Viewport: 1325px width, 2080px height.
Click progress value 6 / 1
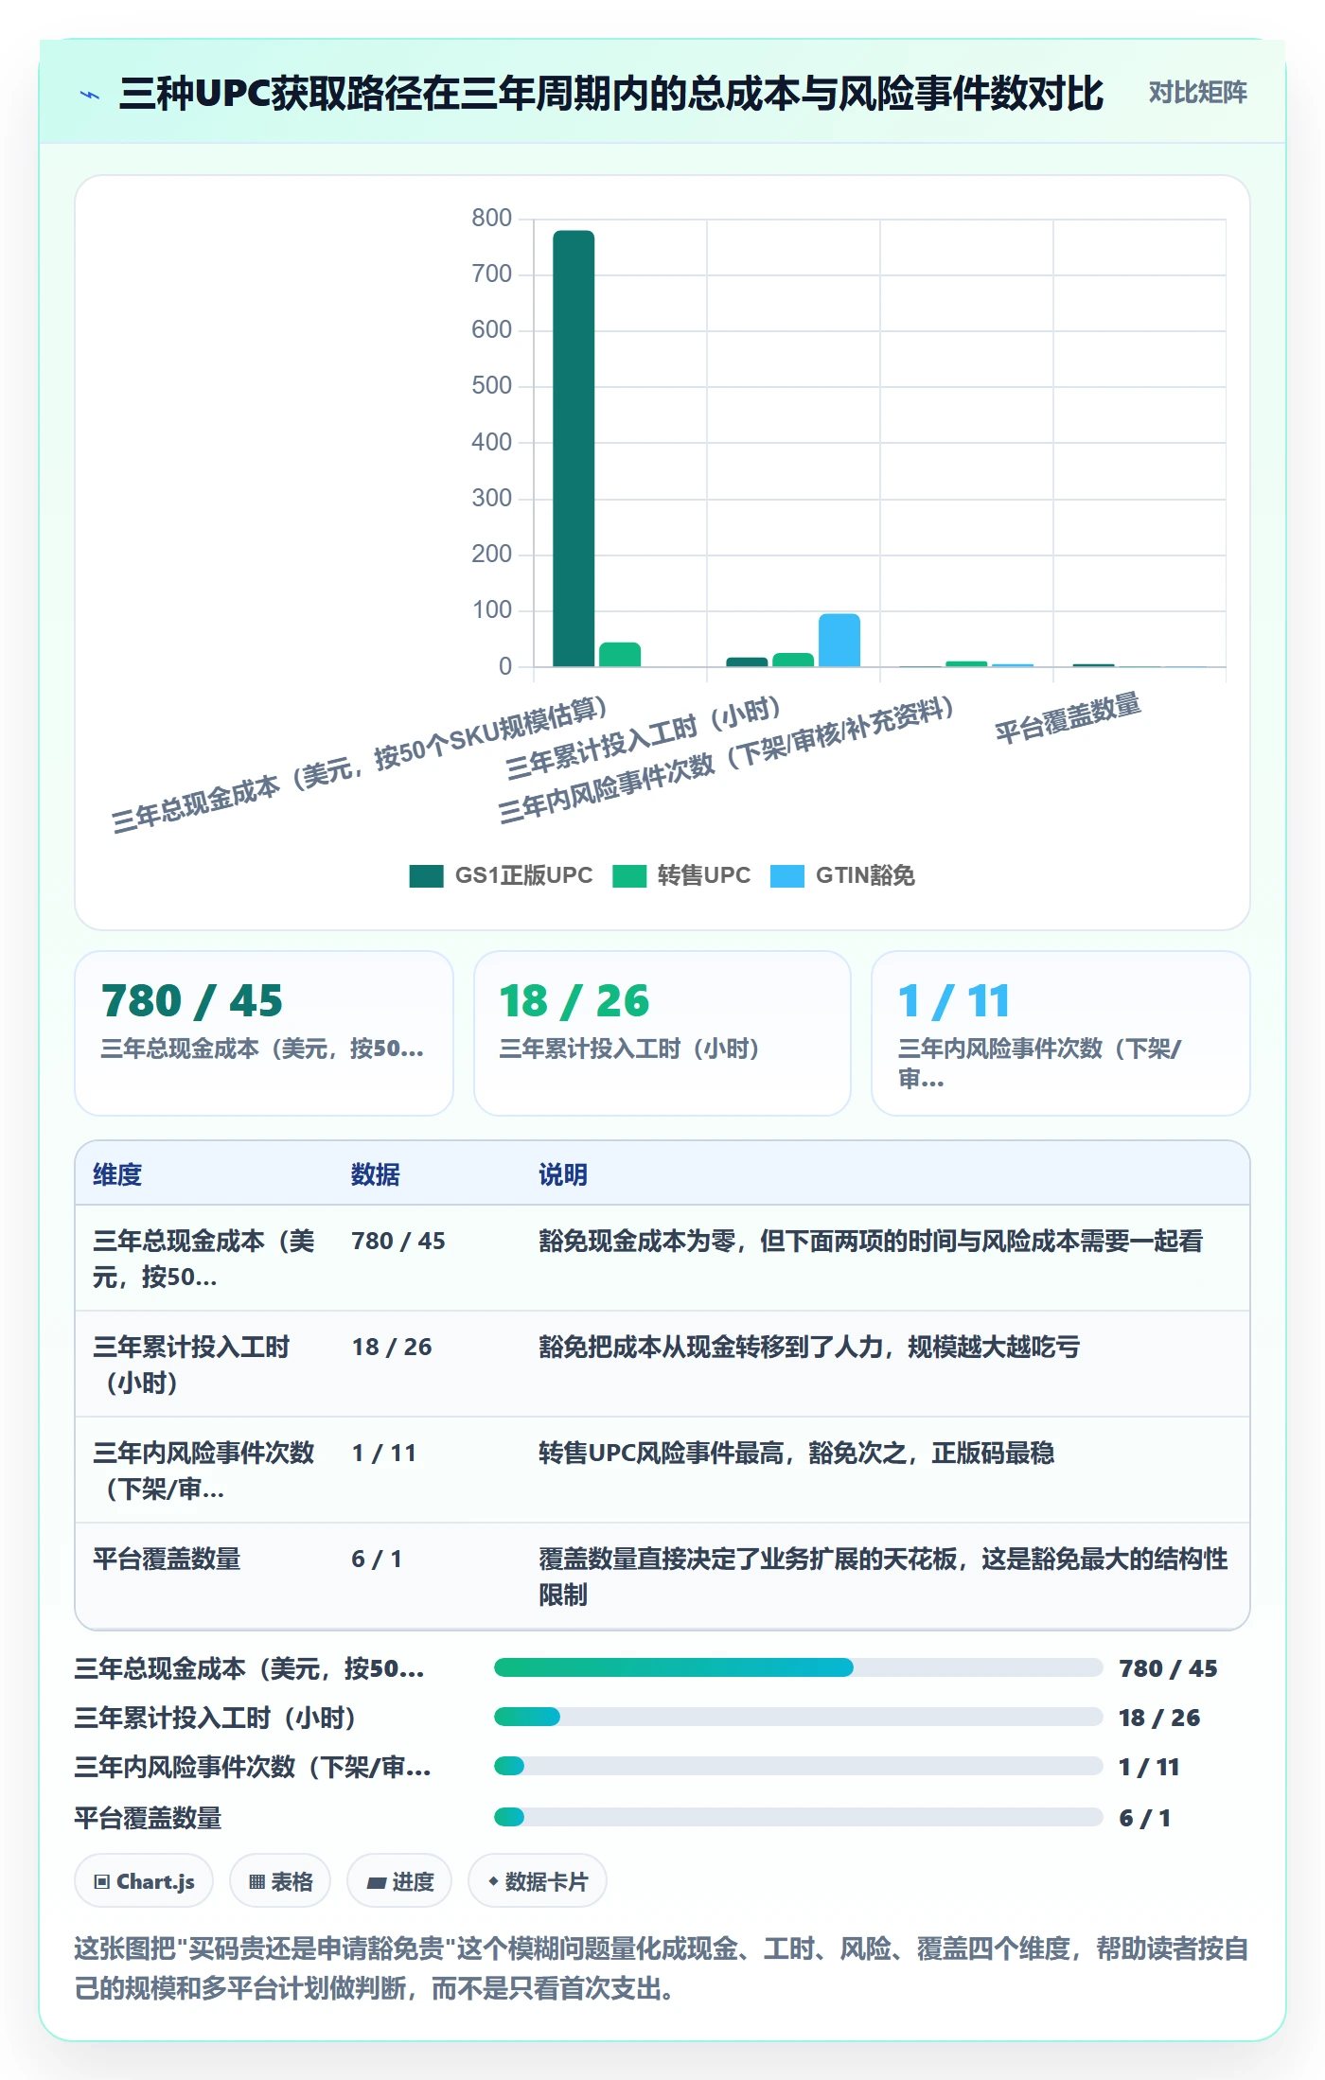1144,1818
